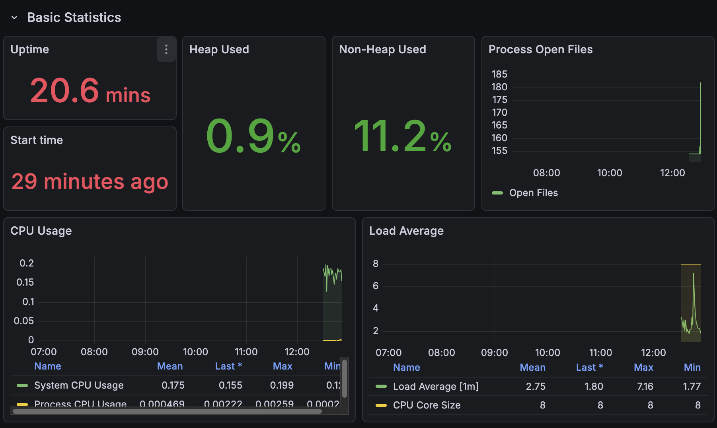
Task: Click the Process Open Files panel title
Action: [x=540, y=49]
